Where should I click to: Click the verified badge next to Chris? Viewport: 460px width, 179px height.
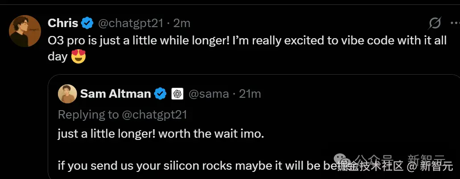[x=88, y=23]
